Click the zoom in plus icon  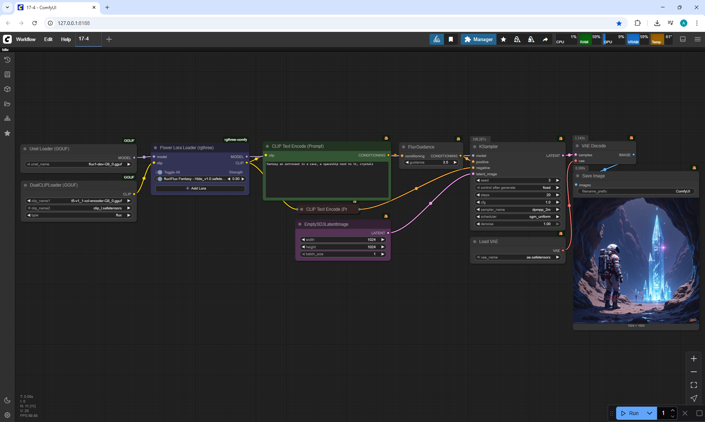694,359
